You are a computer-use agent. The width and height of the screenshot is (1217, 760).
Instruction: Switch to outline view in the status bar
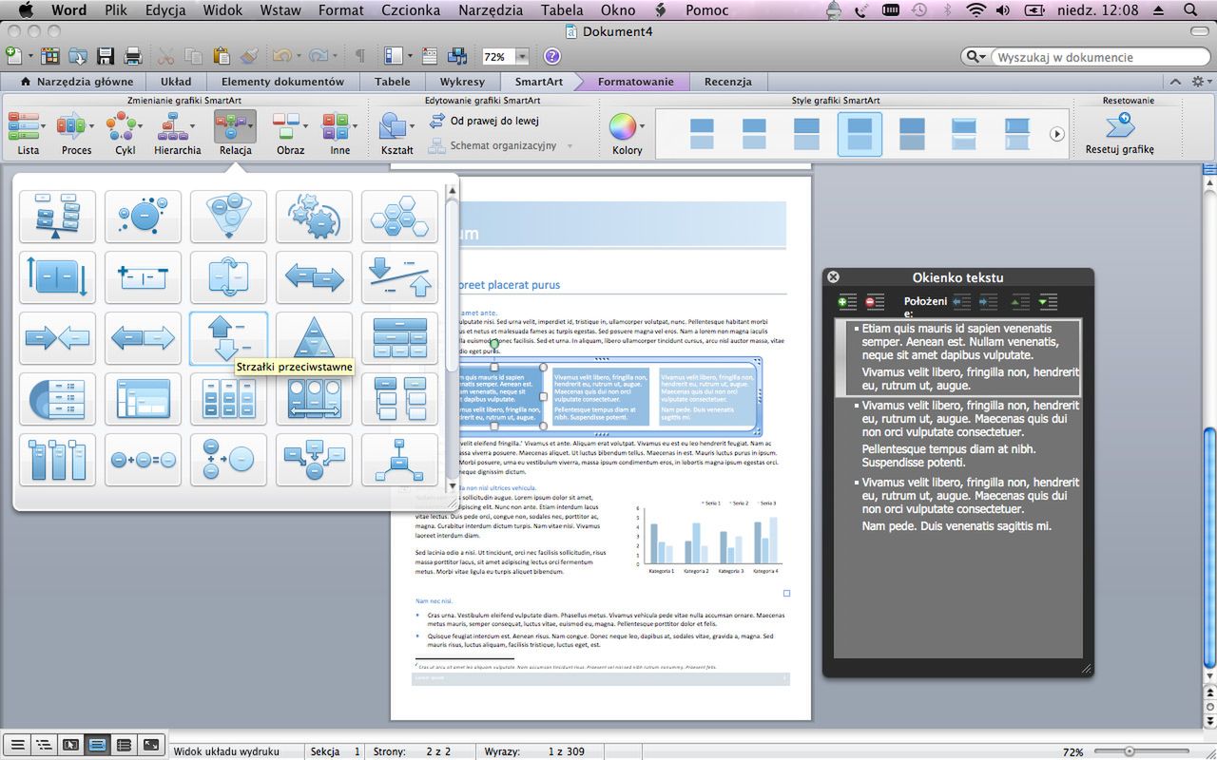[x=43, y=745]
